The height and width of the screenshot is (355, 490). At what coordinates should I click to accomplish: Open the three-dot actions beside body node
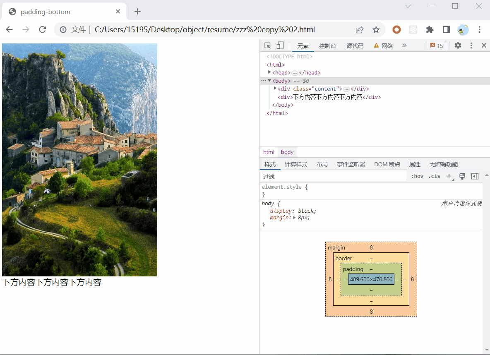coord(264,81)
